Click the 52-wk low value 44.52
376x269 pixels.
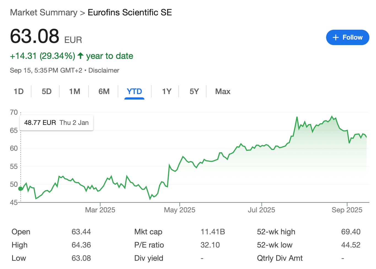point(351,245)
